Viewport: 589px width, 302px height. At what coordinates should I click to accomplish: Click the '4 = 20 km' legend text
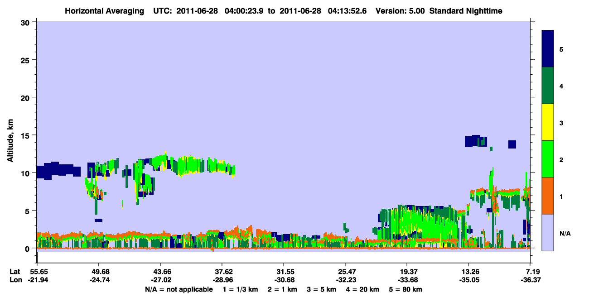tap(362, 289)
